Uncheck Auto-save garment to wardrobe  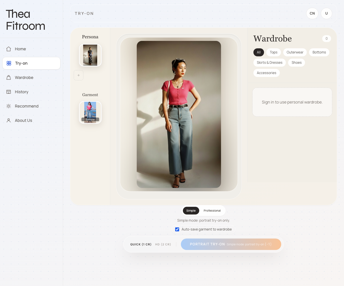pos(177,229)
